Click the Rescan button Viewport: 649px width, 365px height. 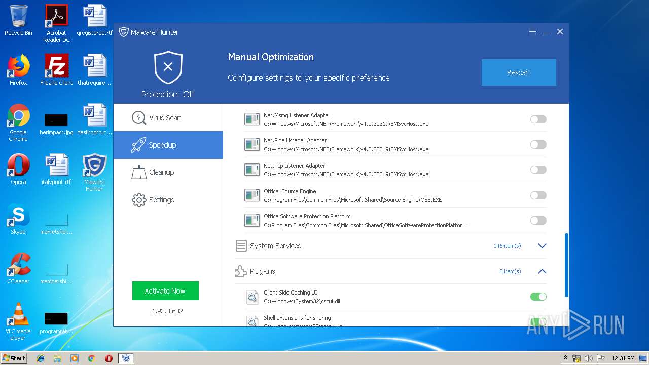pos(519,72)
